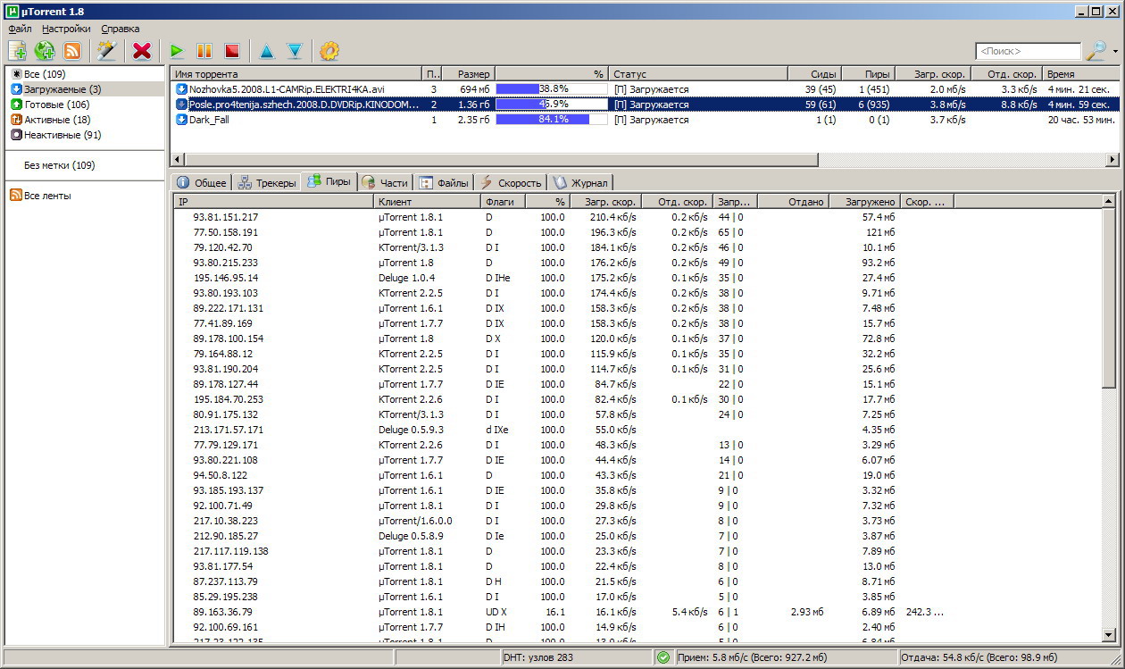Screen dimensions: 1125x669
Task: Click the Create New Torrent wand icon
Action: click(x=107, y=51)
